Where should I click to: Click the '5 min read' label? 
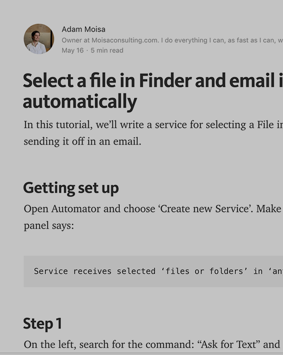[107, 50]
